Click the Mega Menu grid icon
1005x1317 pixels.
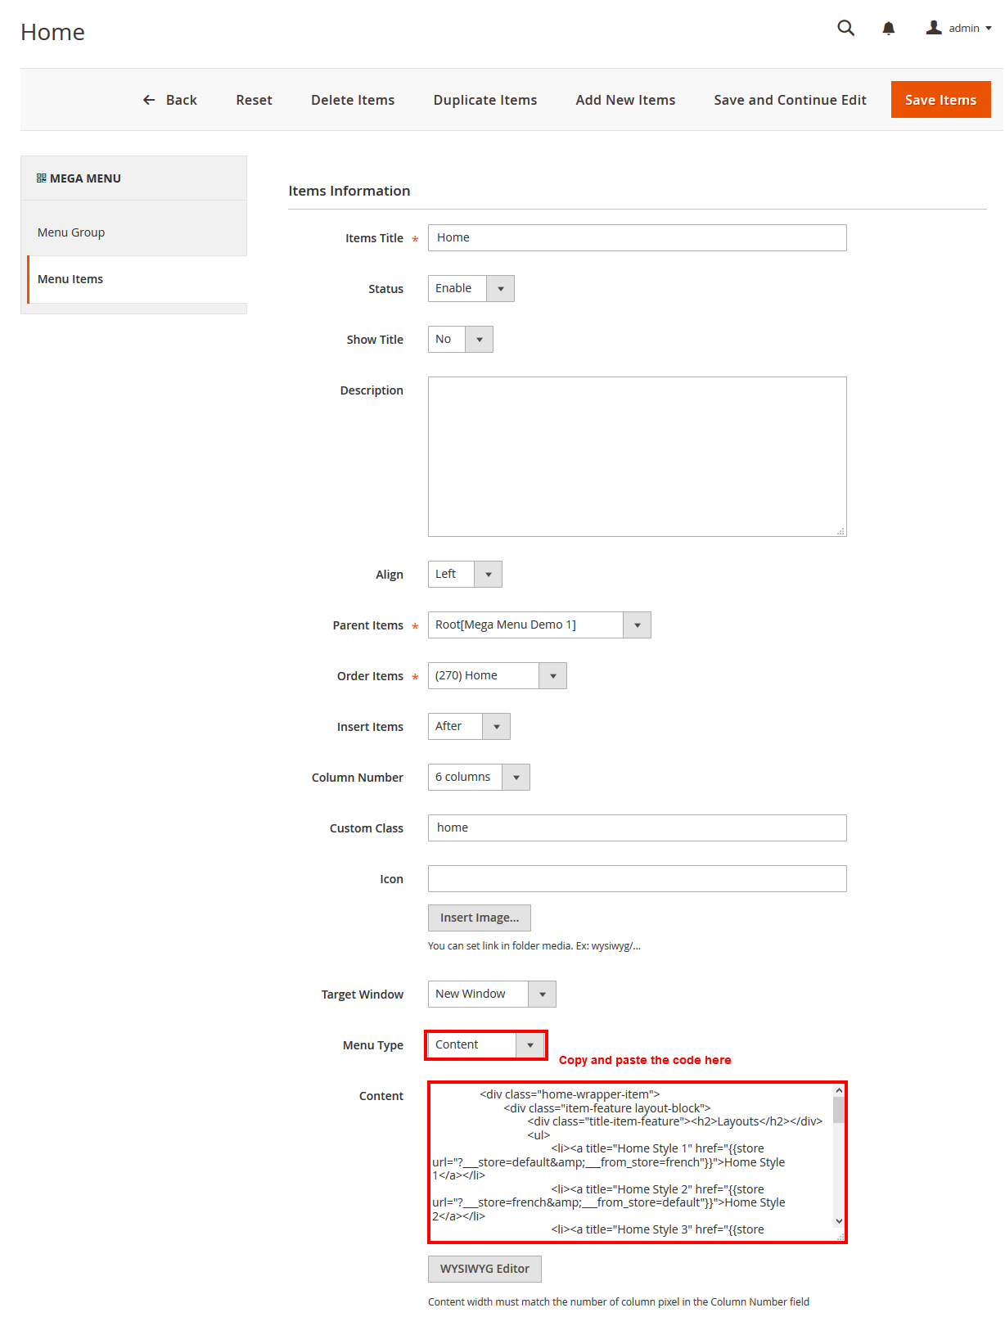(41, 178)
